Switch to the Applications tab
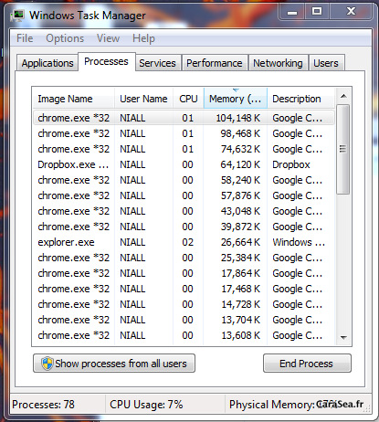This screenshot has height=422, width=379. coord(47,63)
